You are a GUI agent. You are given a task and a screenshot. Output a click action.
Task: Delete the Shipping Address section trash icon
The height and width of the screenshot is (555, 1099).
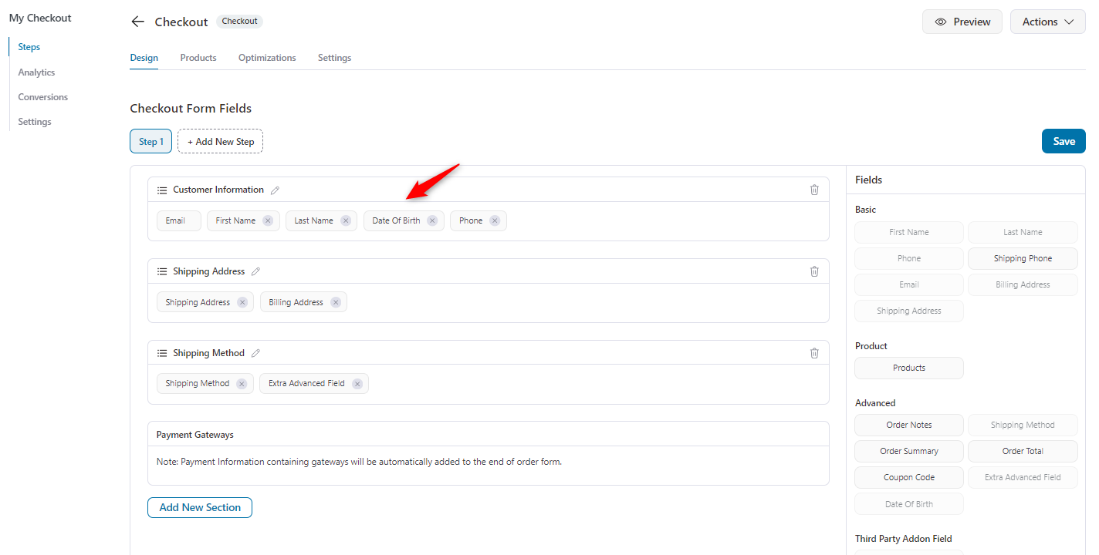point(814,271)
